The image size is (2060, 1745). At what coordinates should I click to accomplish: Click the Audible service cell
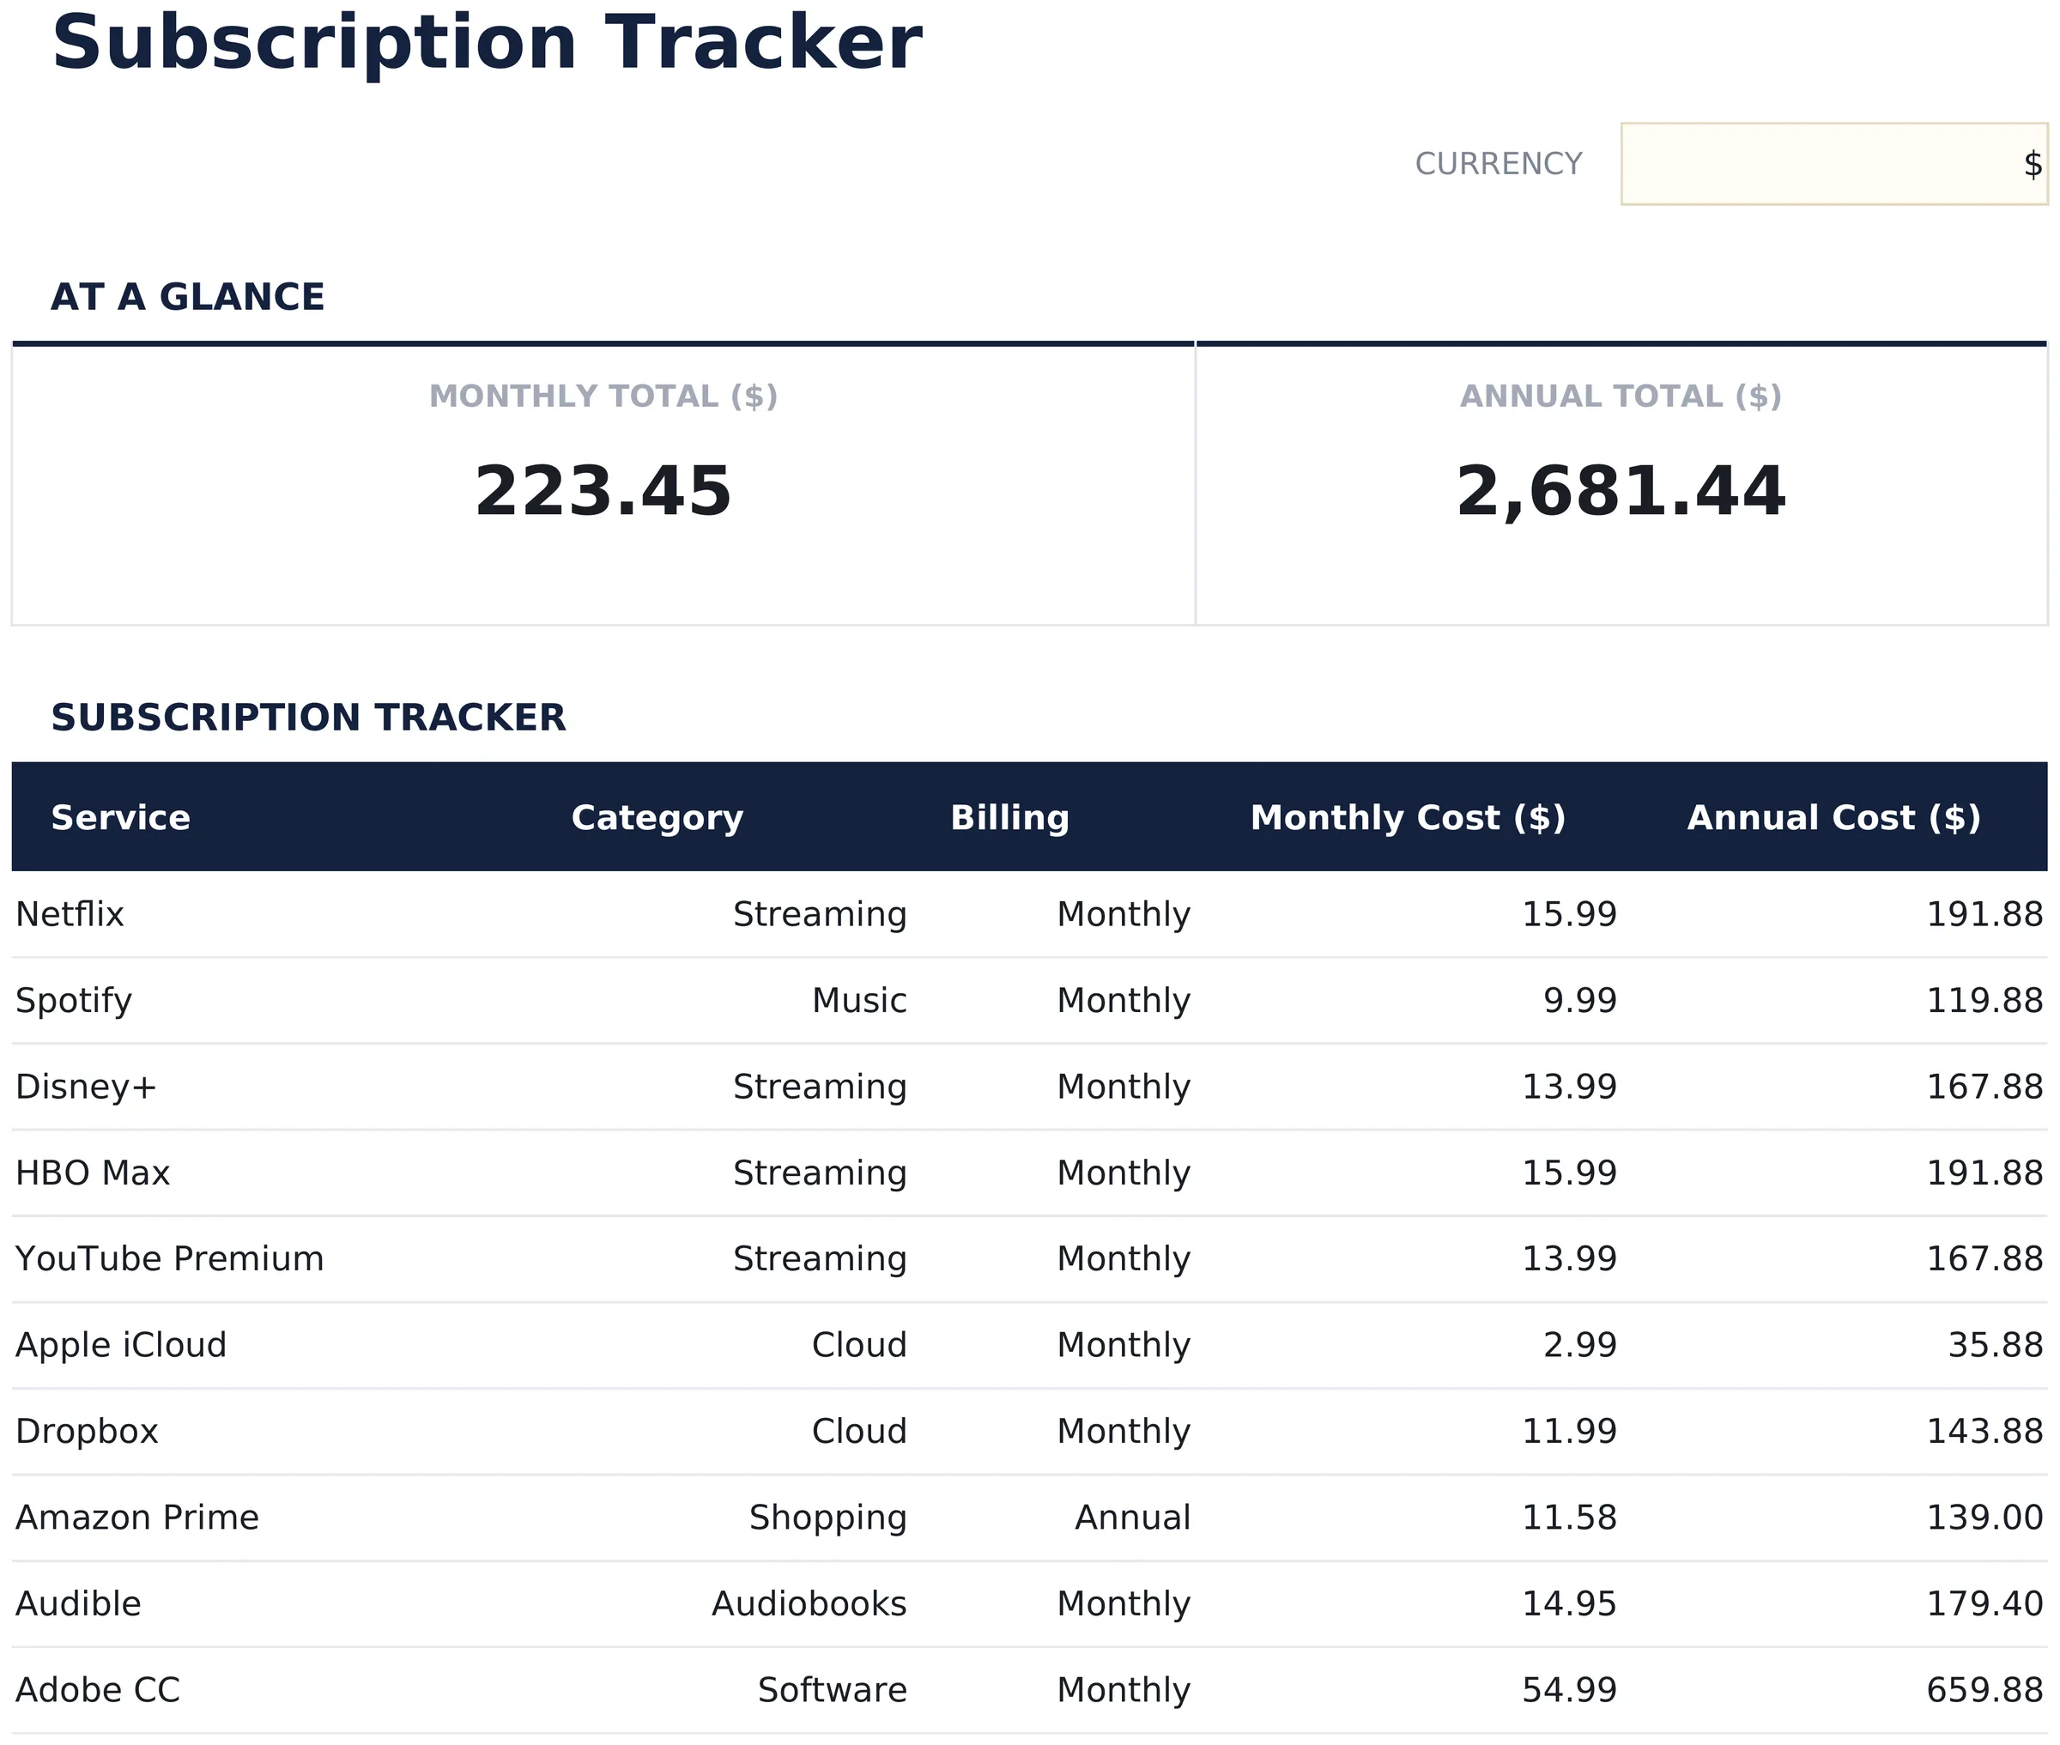tap(78, 1603)
